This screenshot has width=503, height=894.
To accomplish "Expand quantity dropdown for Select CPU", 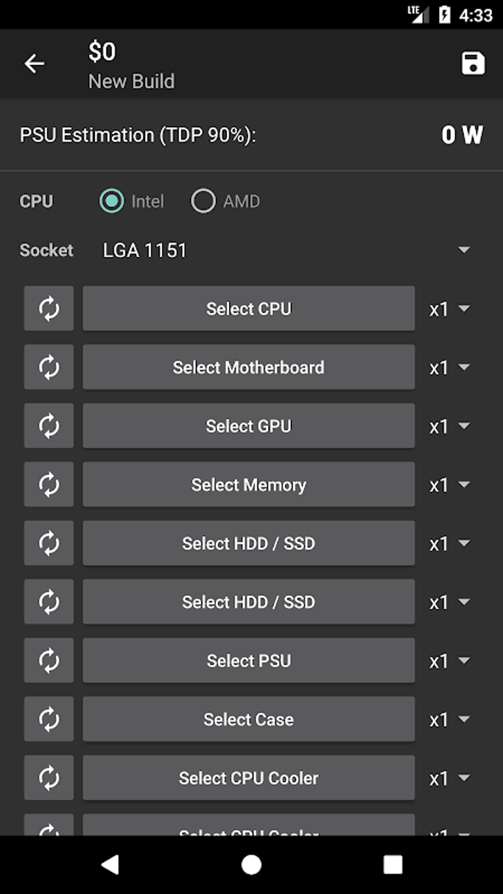I will tap(449, 309).
